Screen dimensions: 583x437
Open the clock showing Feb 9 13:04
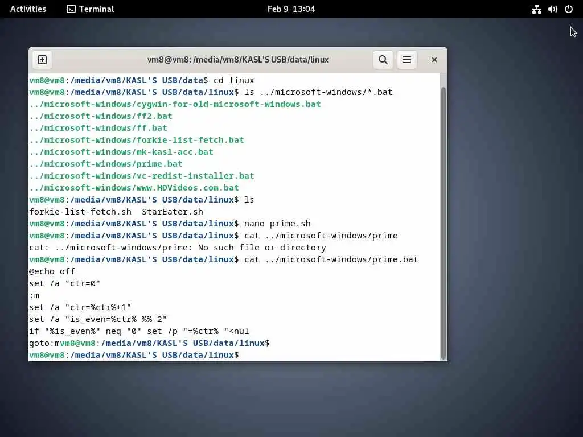291,9
